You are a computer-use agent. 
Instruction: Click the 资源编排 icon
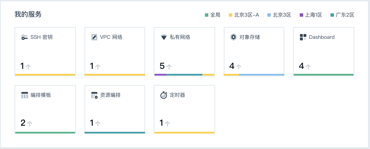tap(94, 95)
